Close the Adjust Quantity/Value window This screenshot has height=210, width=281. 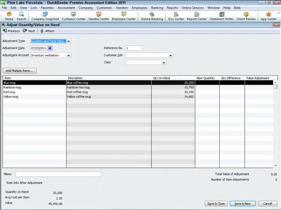[276, 25]
